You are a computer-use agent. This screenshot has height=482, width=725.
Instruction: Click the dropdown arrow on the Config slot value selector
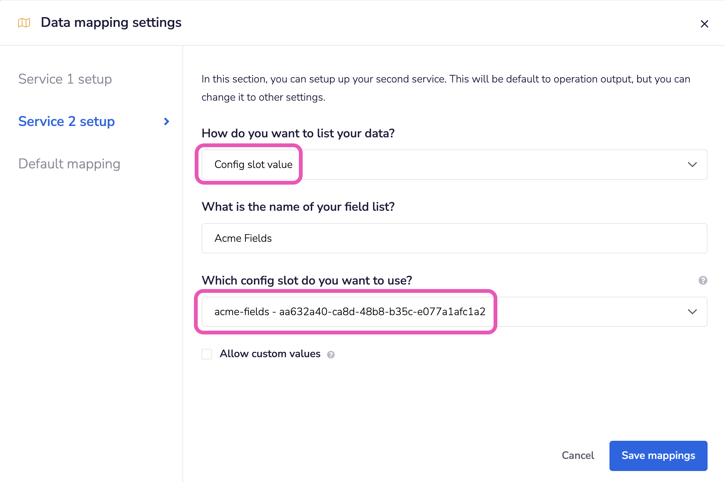(x=692, y=165)
